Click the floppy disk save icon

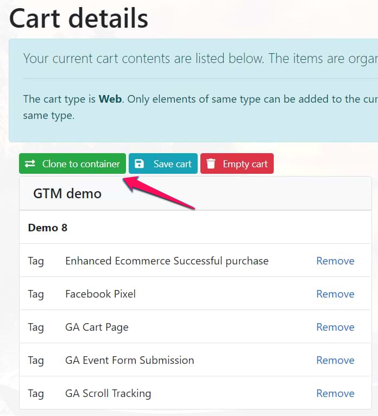coord(140,164)
